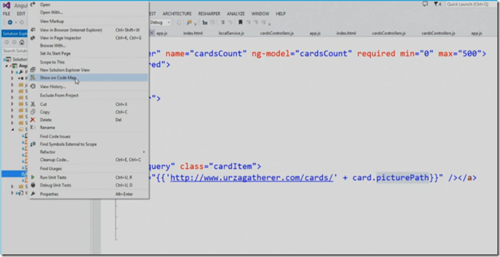
Task: Expand the Refactor submenu
Action: pos(88,152)
